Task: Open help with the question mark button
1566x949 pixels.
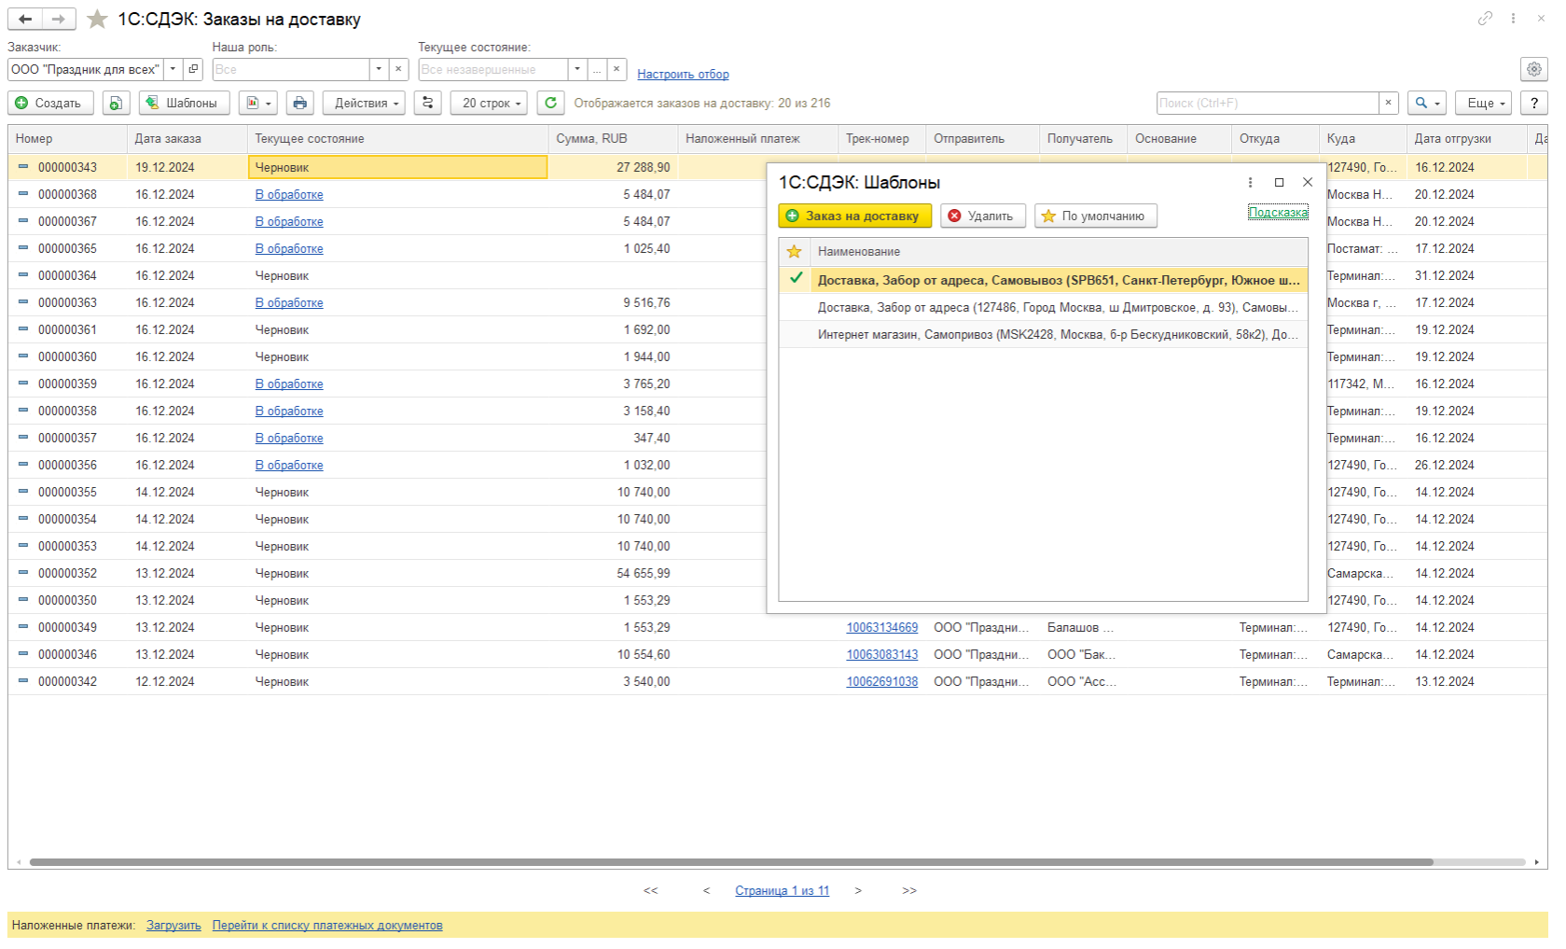Action: pos(1534,103)
